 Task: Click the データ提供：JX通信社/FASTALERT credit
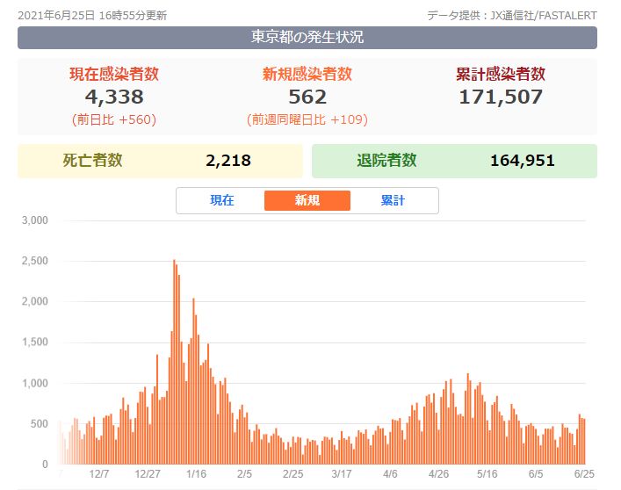(x=512, y=16)
